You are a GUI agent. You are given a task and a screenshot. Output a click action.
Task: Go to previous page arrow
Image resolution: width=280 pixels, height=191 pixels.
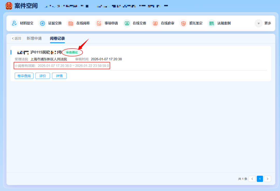252,179
